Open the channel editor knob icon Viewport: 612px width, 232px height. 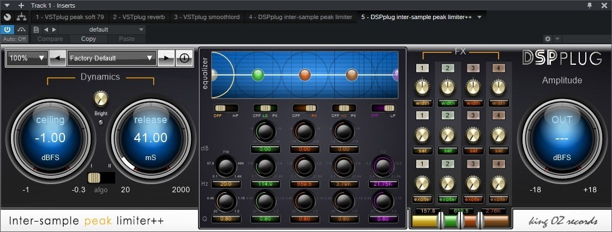(x=8, y=17)
